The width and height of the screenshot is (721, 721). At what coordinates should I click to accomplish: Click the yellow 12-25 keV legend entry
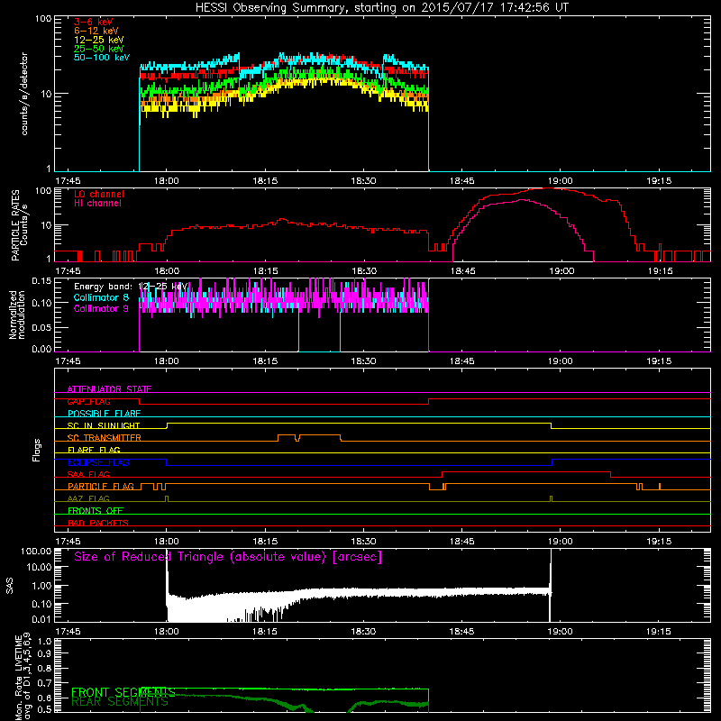98,40
